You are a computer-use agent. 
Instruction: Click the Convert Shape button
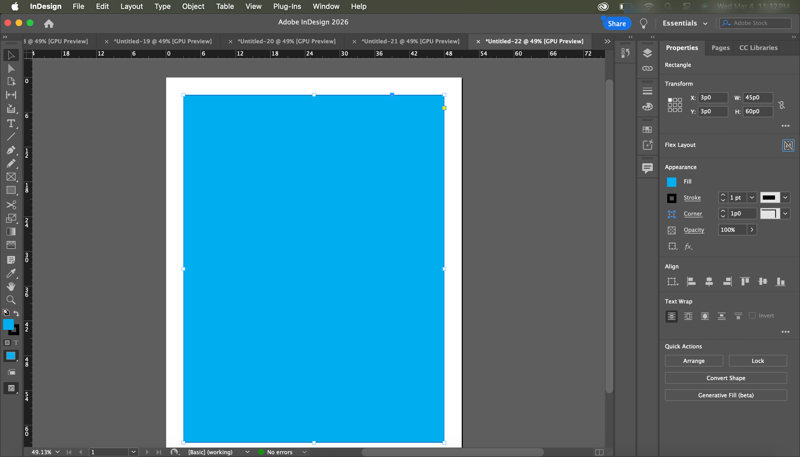pos(726,378)
